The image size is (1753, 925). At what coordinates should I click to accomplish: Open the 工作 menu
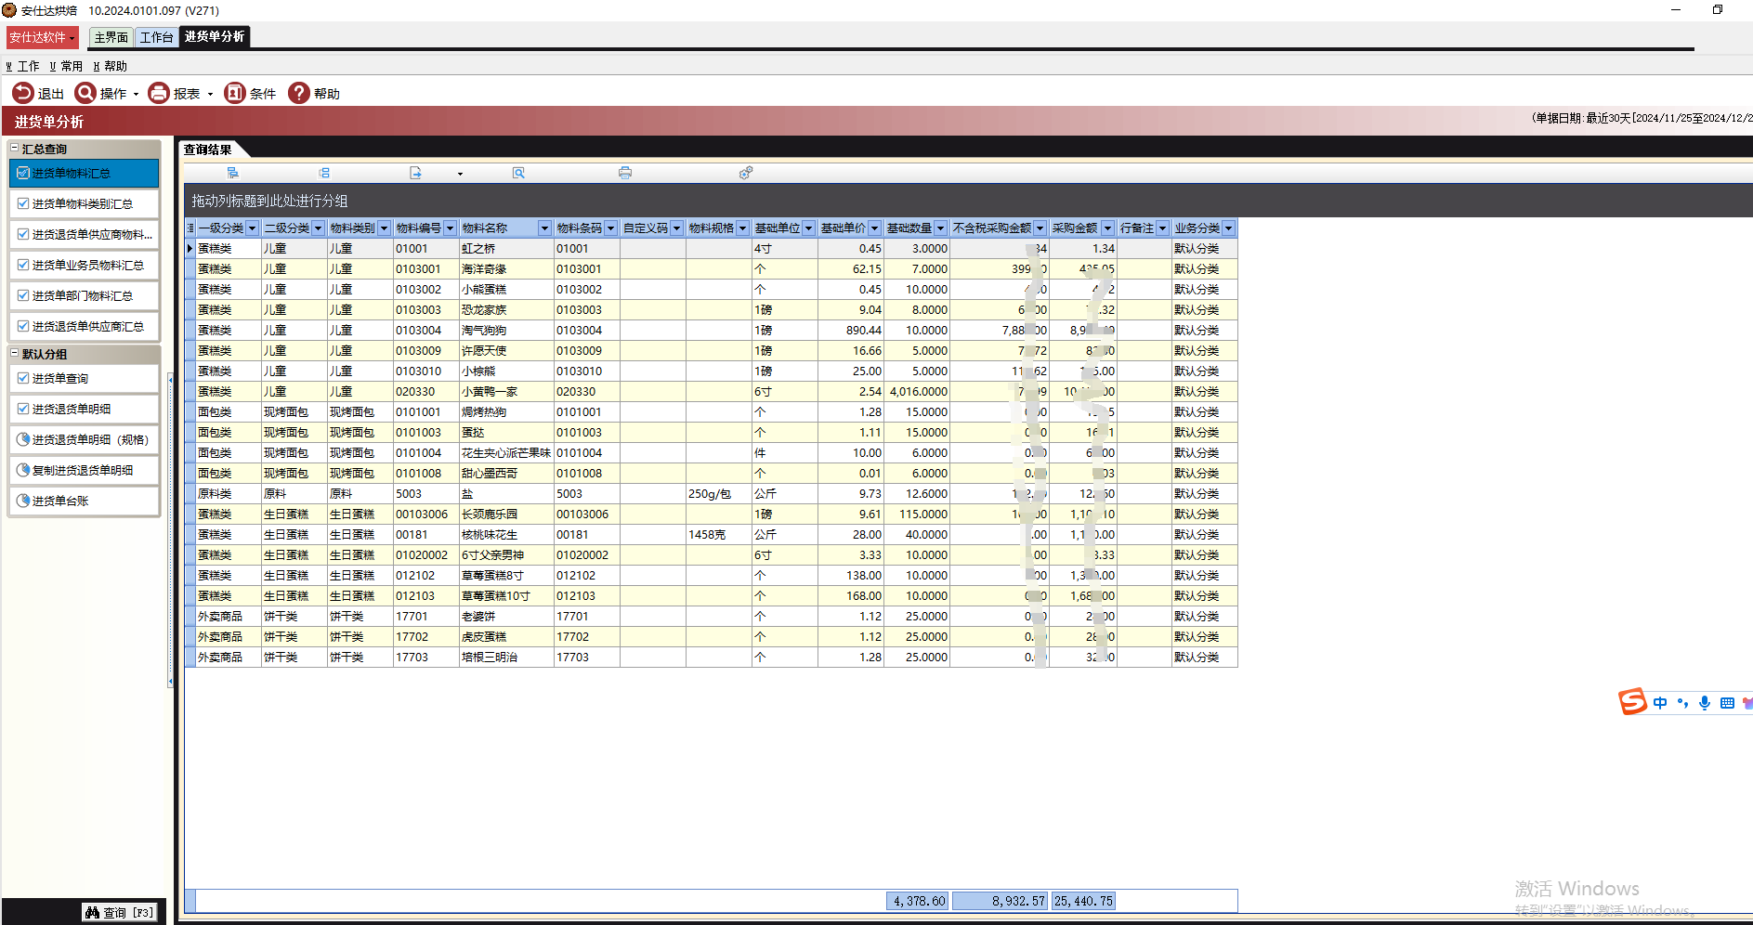coord(23,66)
